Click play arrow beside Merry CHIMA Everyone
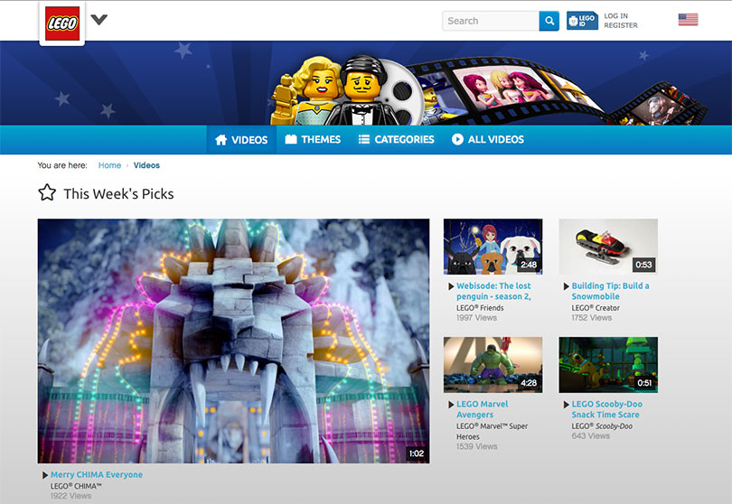The image size is (732, 504). (x=45, y=475)
